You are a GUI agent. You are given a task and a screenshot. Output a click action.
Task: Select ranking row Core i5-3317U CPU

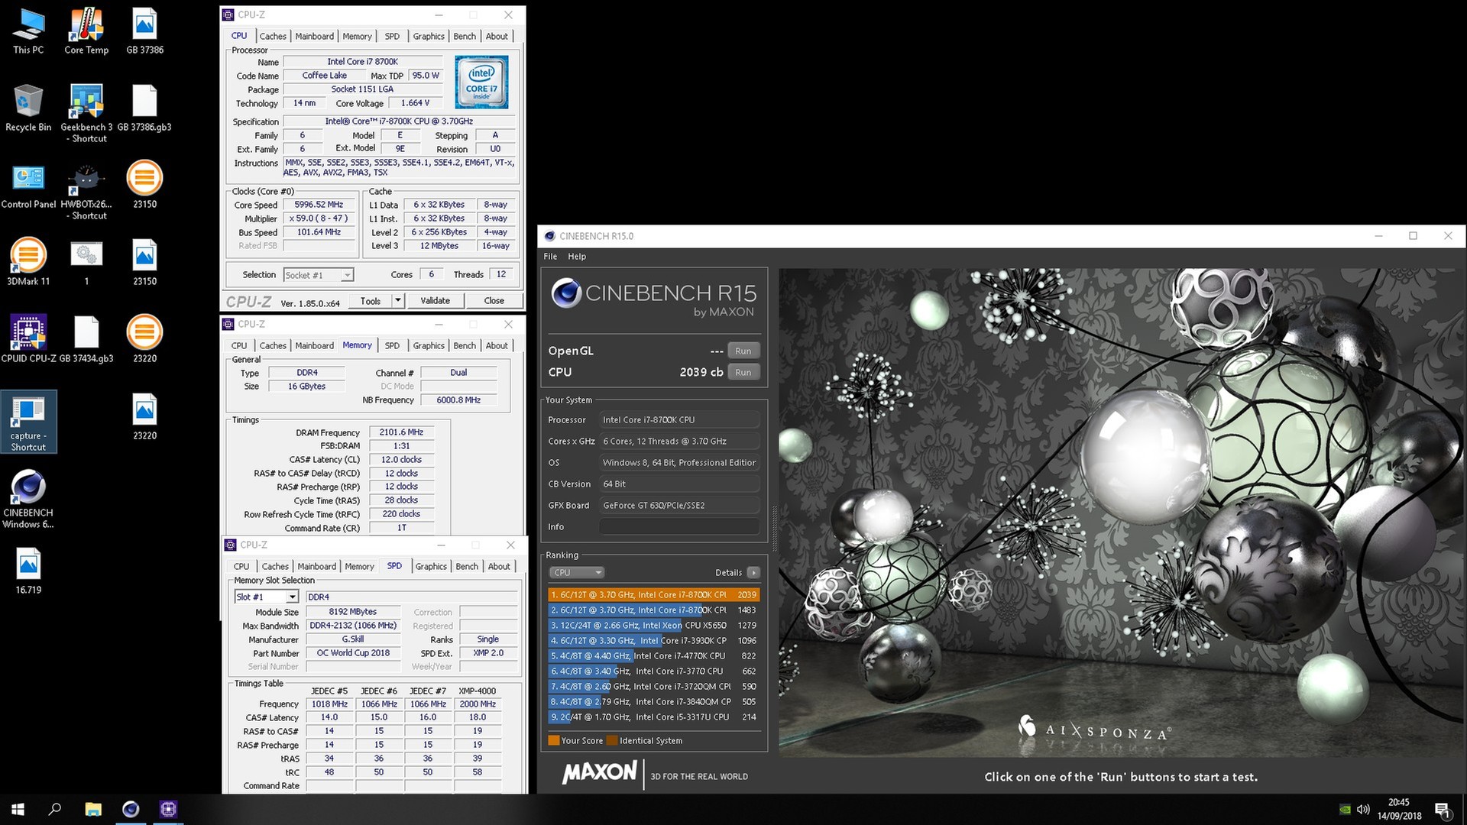pyautogui.click(x=653, y=717)
